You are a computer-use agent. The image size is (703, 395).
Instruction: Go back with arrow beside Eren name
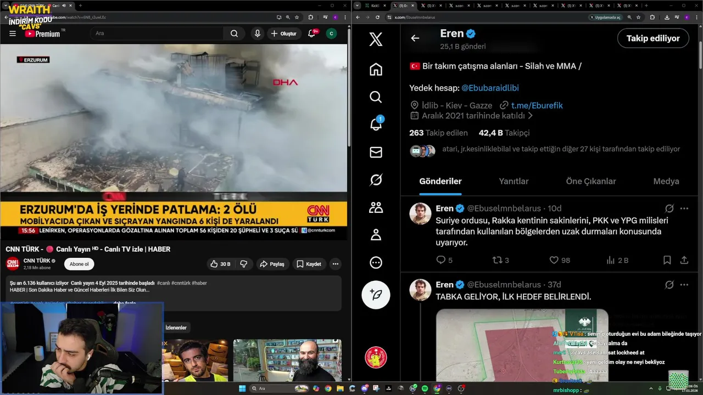point(415,38)
